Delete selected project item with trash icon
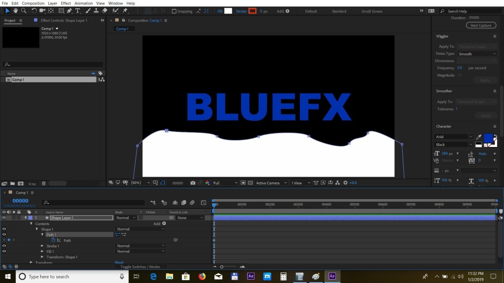Viewport: 504px width, 283px height. pyautogui.click(x=44, y=184)
